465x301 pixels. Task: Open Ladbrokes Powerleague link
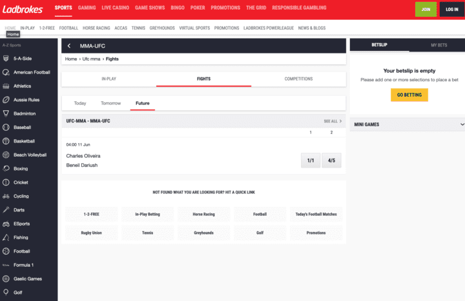(269, 28)
